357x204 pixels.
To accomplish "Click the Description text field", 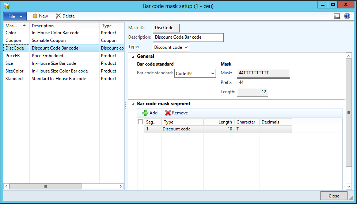I will click(x=188, y=37).
